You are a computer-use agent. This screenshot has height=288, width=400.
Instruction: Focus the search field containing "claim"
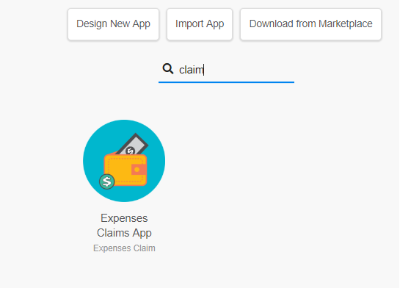(226, 70)
